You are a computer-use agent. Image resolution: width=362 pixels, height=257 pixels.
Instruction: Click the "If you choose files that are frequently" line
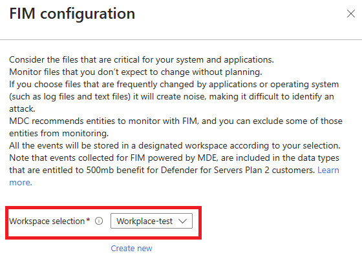[174, 84]
